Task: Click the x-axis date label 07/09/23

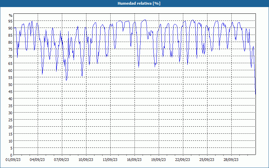Action: (62, 160)
